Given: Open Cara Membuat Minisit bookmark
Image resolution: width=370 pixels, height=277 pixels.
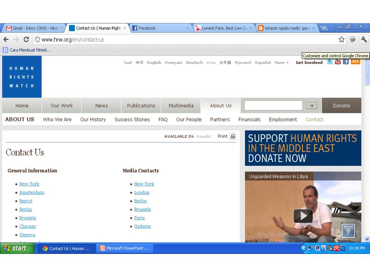Looking at the screenshot, I should 27,50.
